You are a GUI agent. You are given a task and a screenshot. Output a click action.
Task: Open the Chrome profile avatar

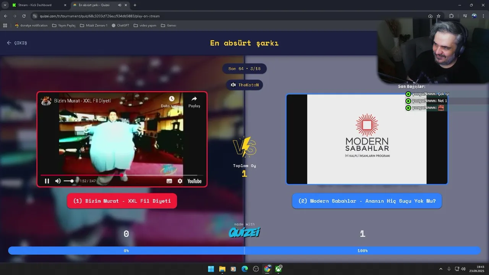pyautogui.click(x=474, y=16)
